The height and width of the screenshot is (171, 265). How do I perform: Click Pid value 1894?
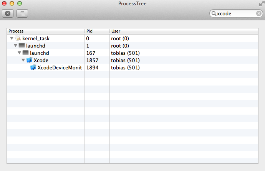coord(92,67)
